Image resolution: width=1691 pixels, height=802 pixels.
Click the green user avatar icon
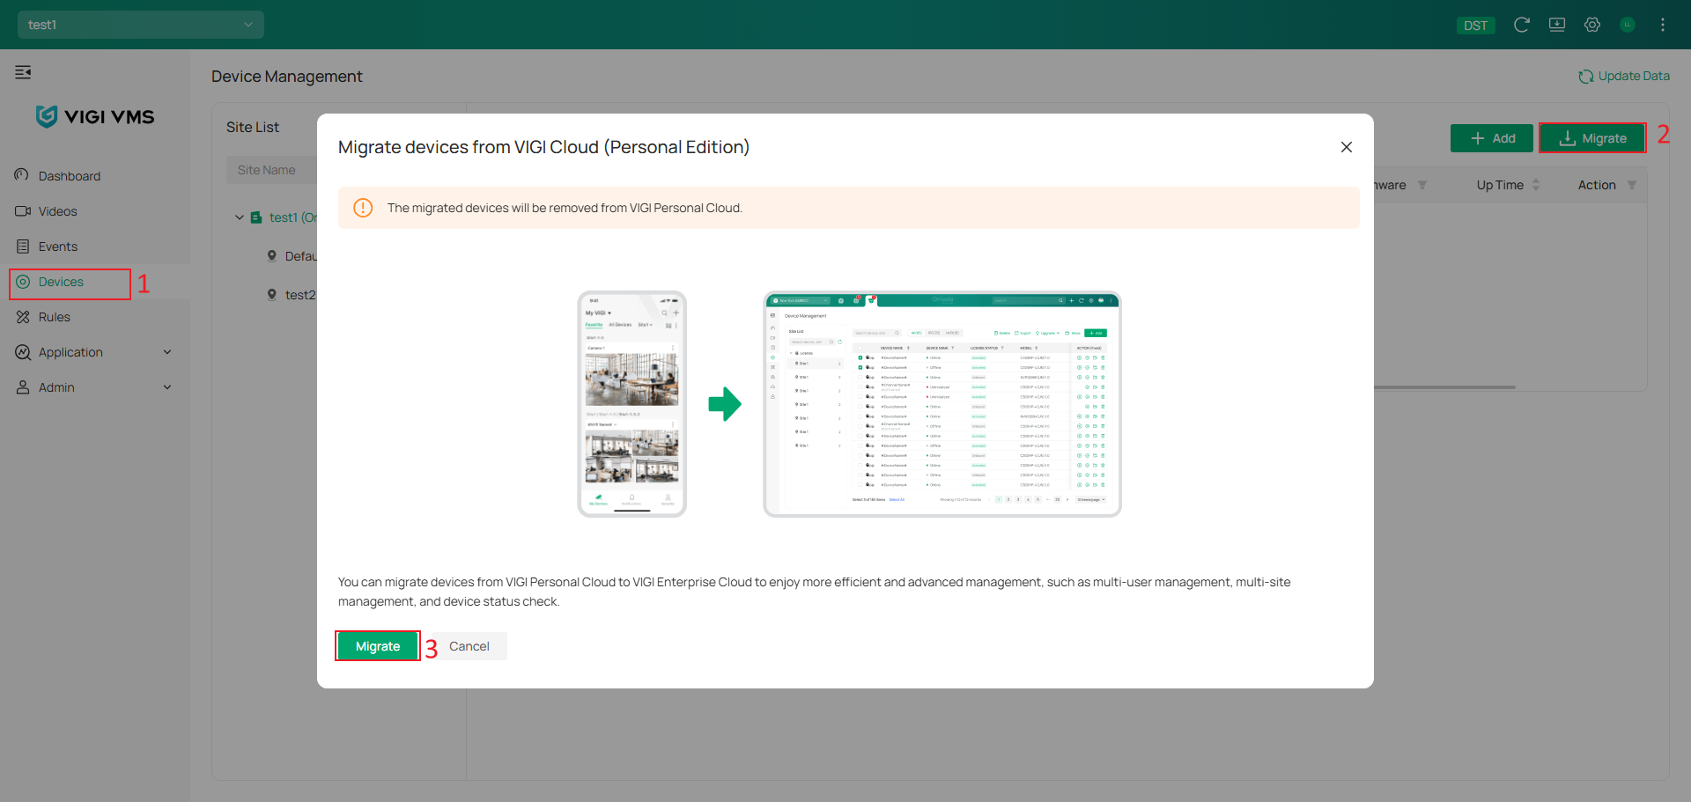pos(1628,25)
